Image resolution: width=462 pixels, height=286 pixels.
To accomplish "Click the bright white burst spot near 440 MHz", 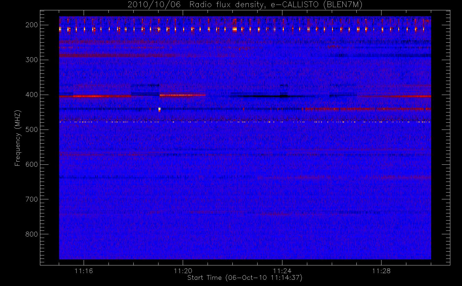I will click(x=159, y=109).
